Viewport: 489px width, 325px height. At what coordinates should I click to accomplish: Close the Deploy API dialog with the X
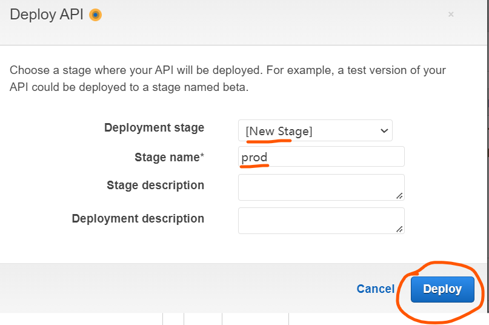[x=451, y=15]
